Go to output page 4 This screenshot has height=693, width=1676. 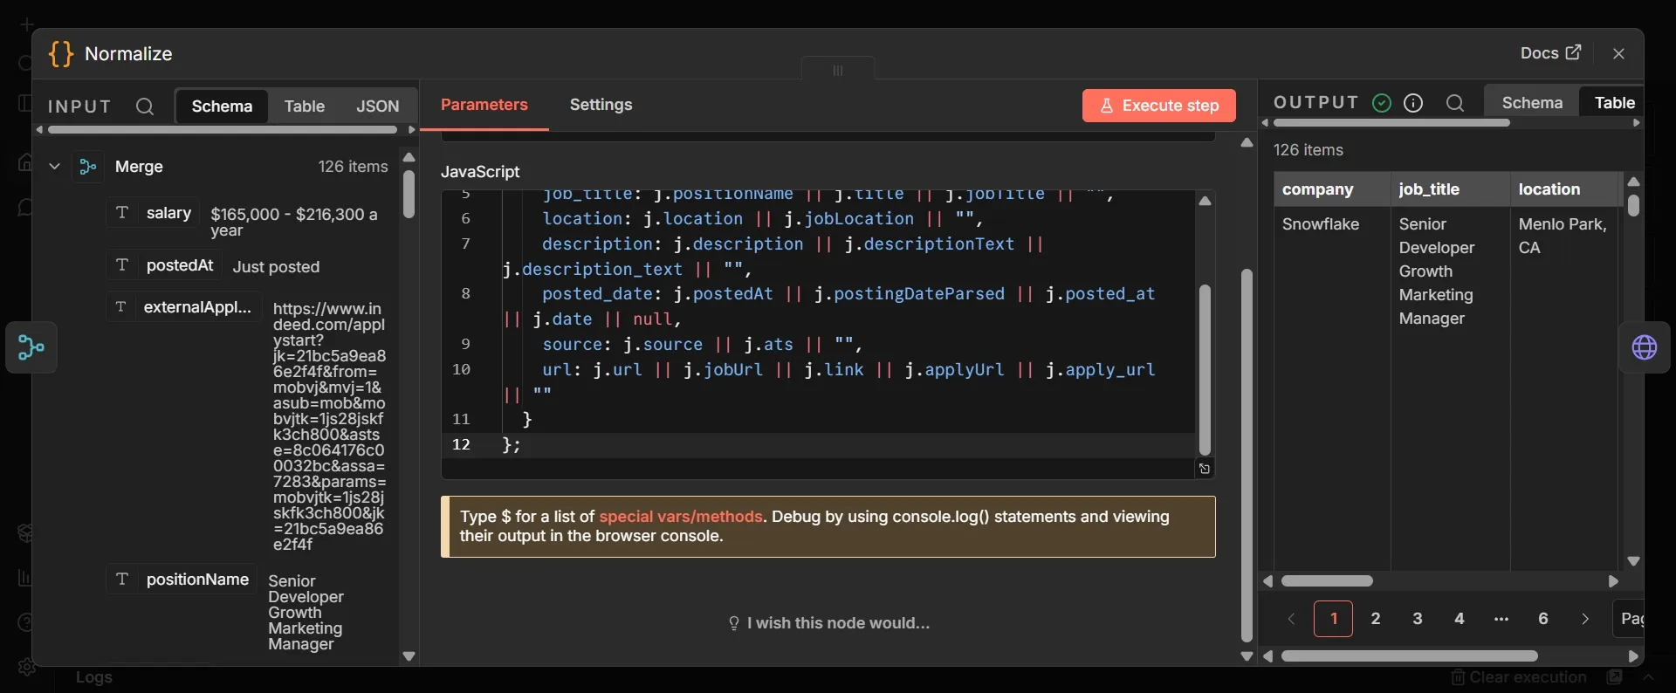[1460, 619]
